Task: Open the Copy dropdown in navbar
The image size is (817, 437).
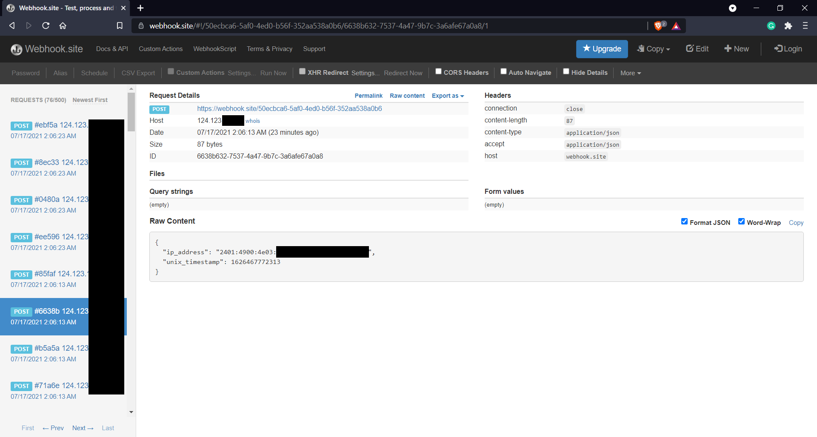Action: coord(654,49)
